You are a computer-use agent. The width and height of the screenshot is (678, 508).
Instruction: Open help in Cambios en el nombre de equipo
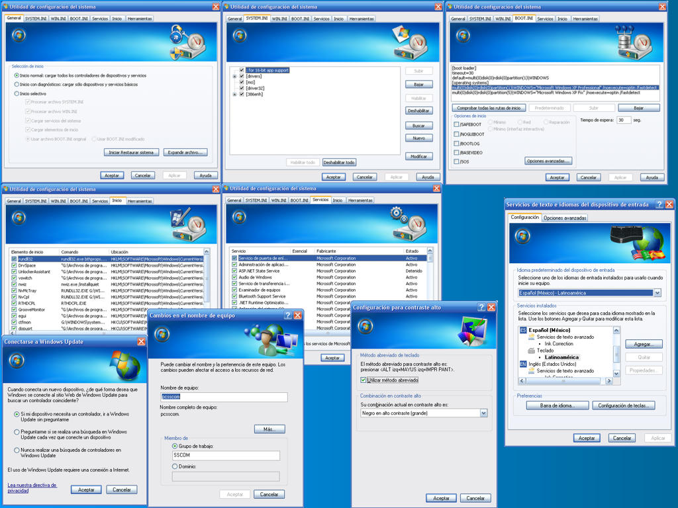tap(287, 316)
